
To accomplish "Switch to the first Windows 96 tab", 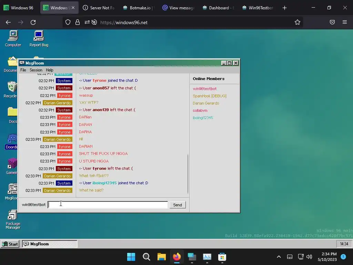I will point(19,8).
